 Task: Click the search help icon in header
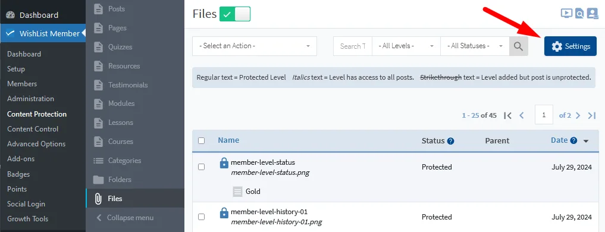pos(579,14)
